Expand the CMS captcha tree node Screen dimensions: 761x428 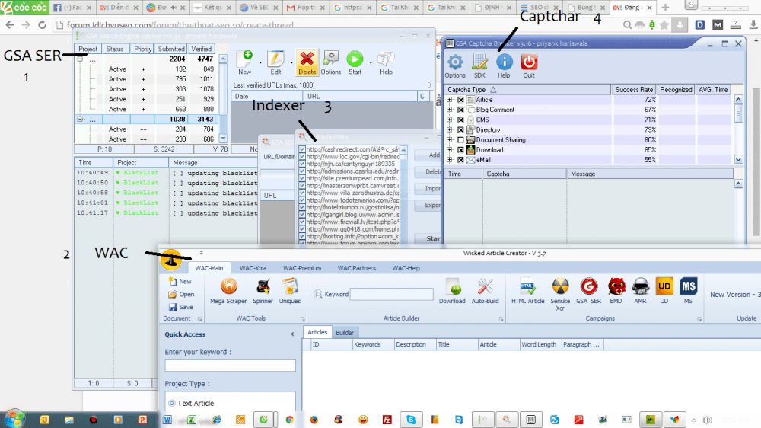tap(450, 120)
